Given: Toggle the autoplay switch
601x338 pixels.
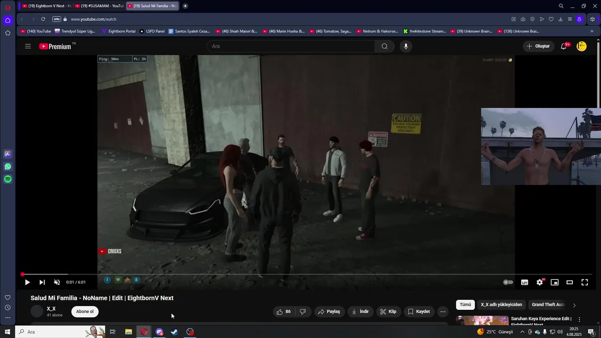Looking at the screenshot, I should coord(508,282).
